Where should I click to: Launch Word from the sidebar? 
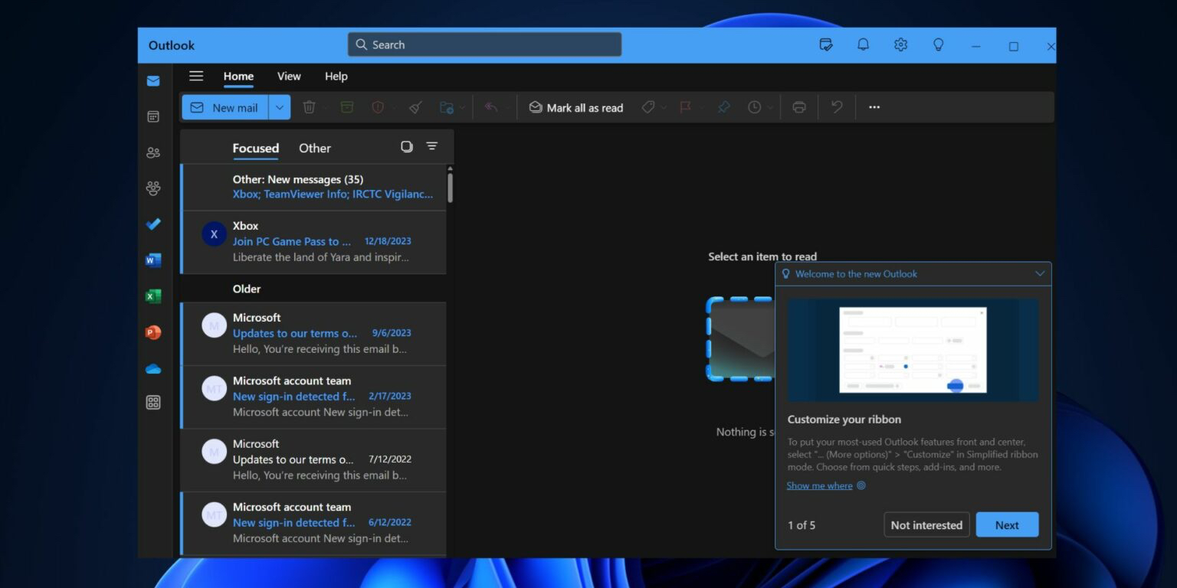coord(153,260)
